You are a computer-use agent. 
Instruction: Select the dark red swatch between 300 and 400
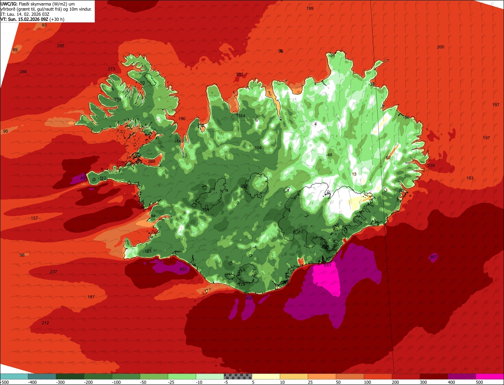[x=434, y=376]
